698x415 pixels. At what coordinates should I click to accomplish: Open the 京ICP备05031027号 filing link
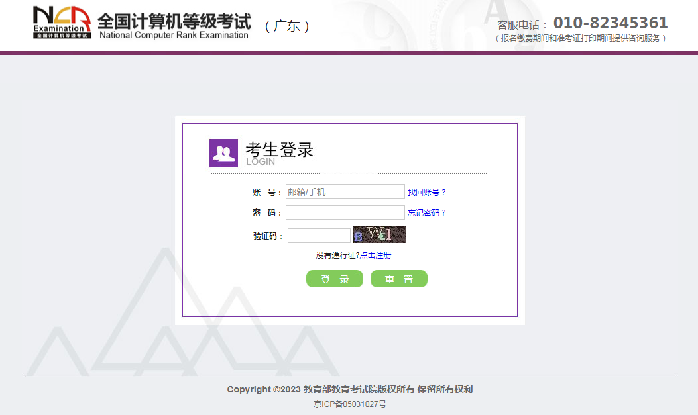point(349,404)
